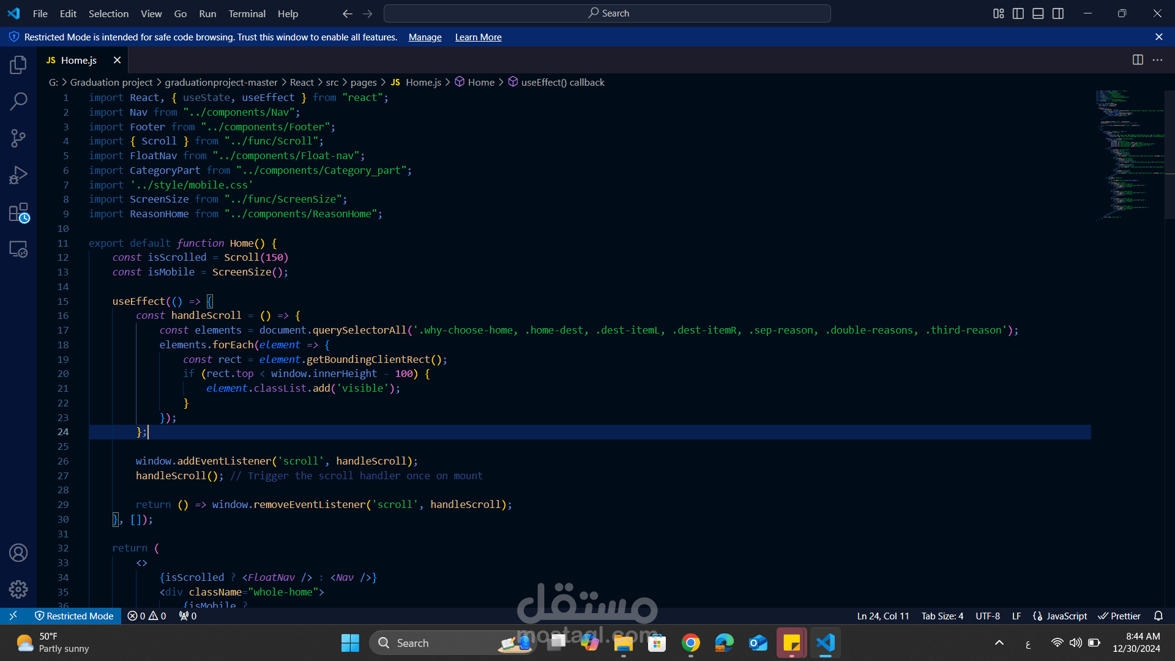
Task: Click the Learn More link
Action: click(478, 37)
